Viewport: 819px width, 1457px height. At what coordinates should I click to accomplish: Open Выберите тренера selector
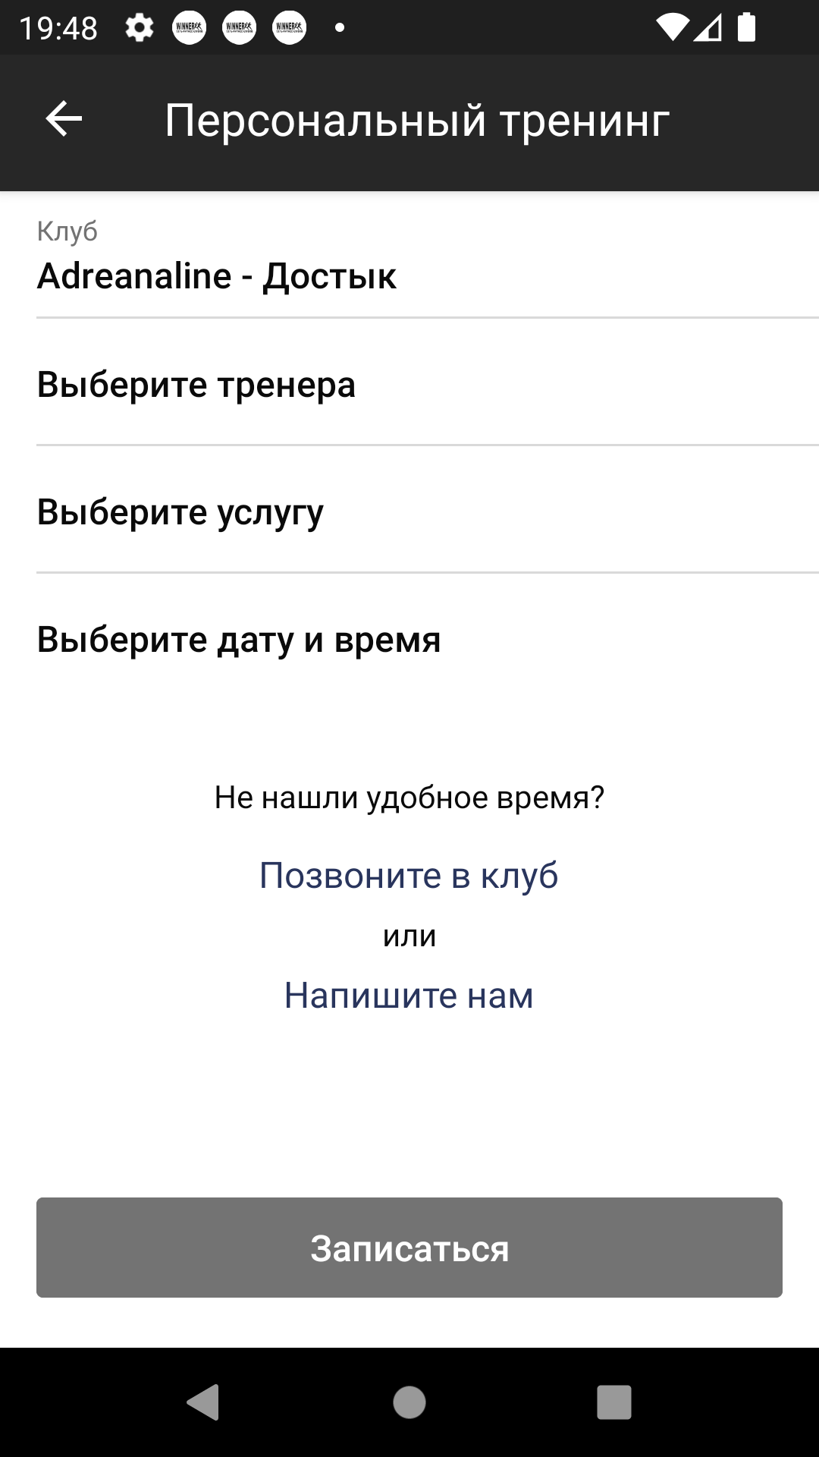point(428,383)
